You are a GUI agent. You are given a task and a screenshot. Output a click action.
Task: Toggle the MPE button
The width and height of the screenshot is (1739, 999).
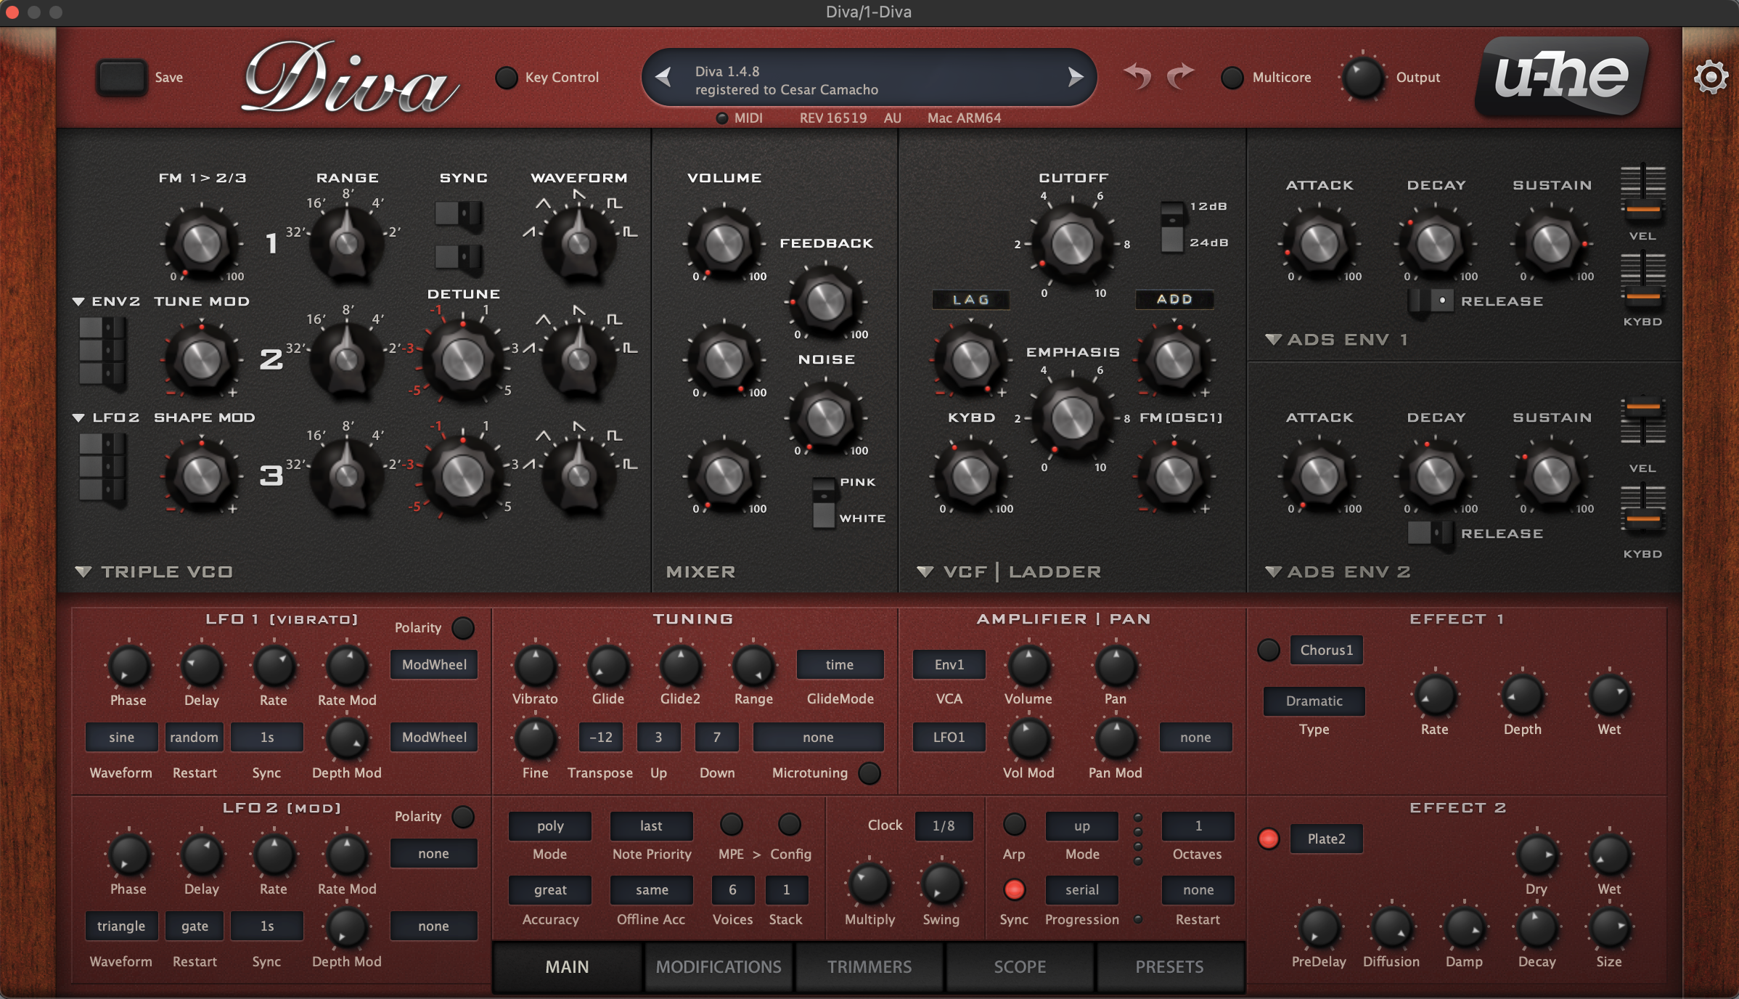pos(731,824)
